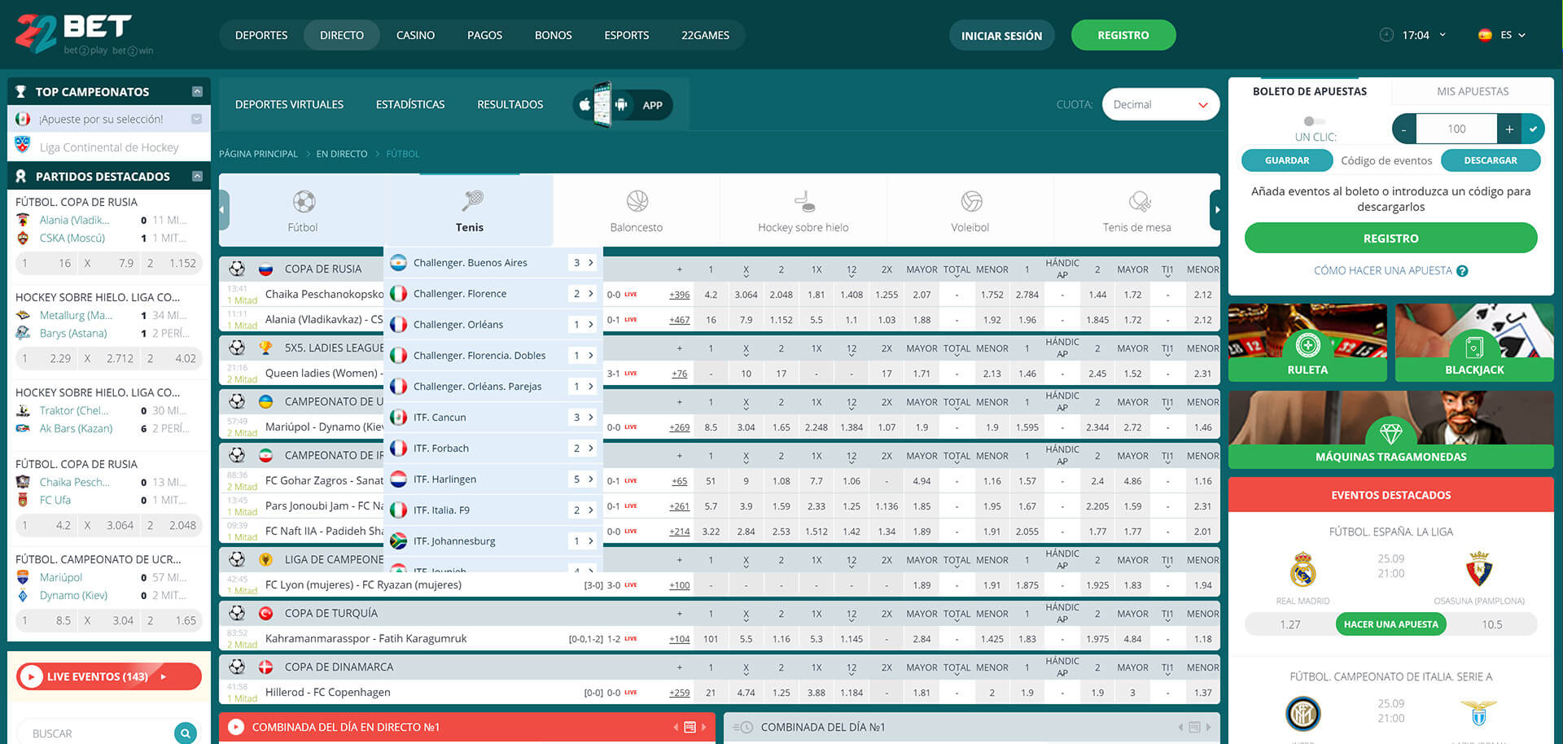Select the Baloncesto sport icon
The width and height of the screenshot is (1563, 744).
[637, 201]
